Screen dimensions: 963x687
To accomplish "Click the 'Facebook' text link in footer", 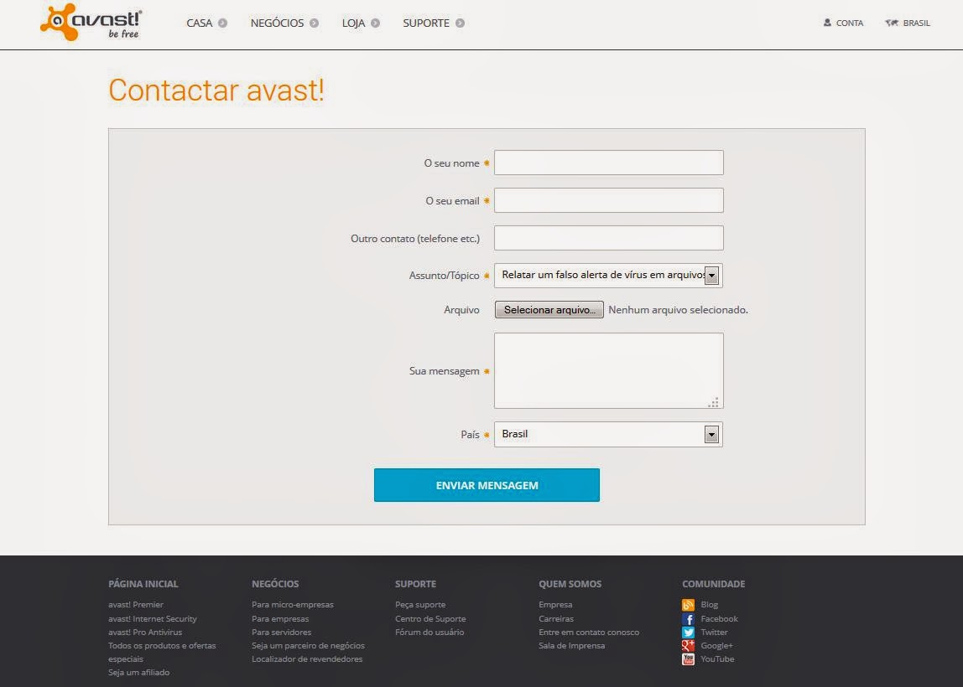I will pos(719,619).
